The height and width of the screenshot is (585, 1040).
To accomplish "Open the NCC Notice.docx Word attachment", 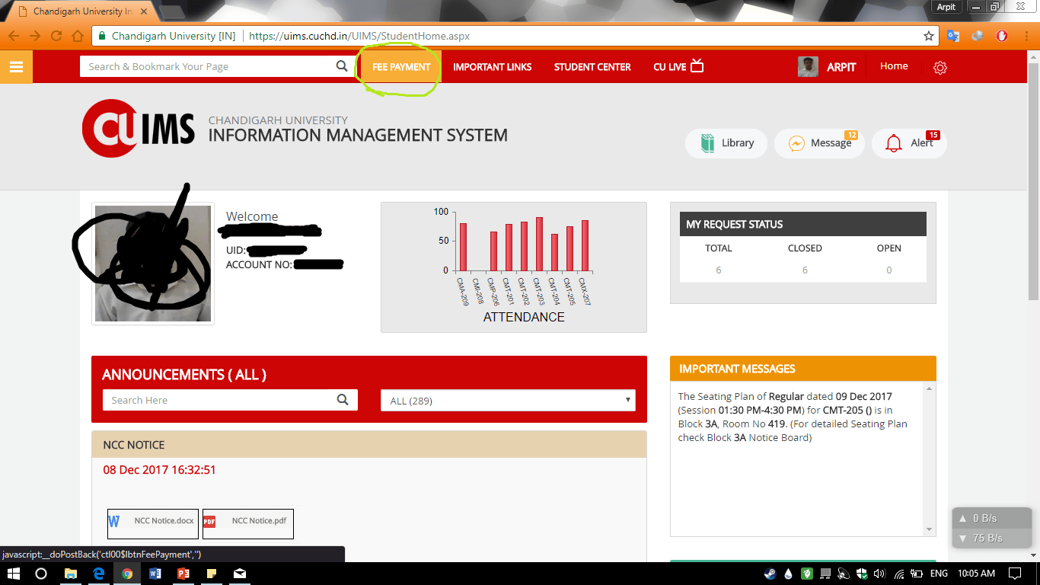I will [x=153, y=523].
